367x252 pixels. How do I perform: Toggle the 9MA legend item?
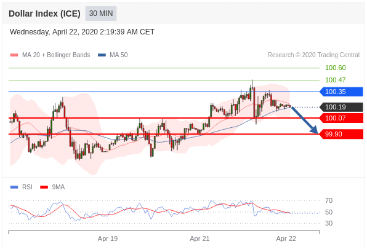point(52,187)
